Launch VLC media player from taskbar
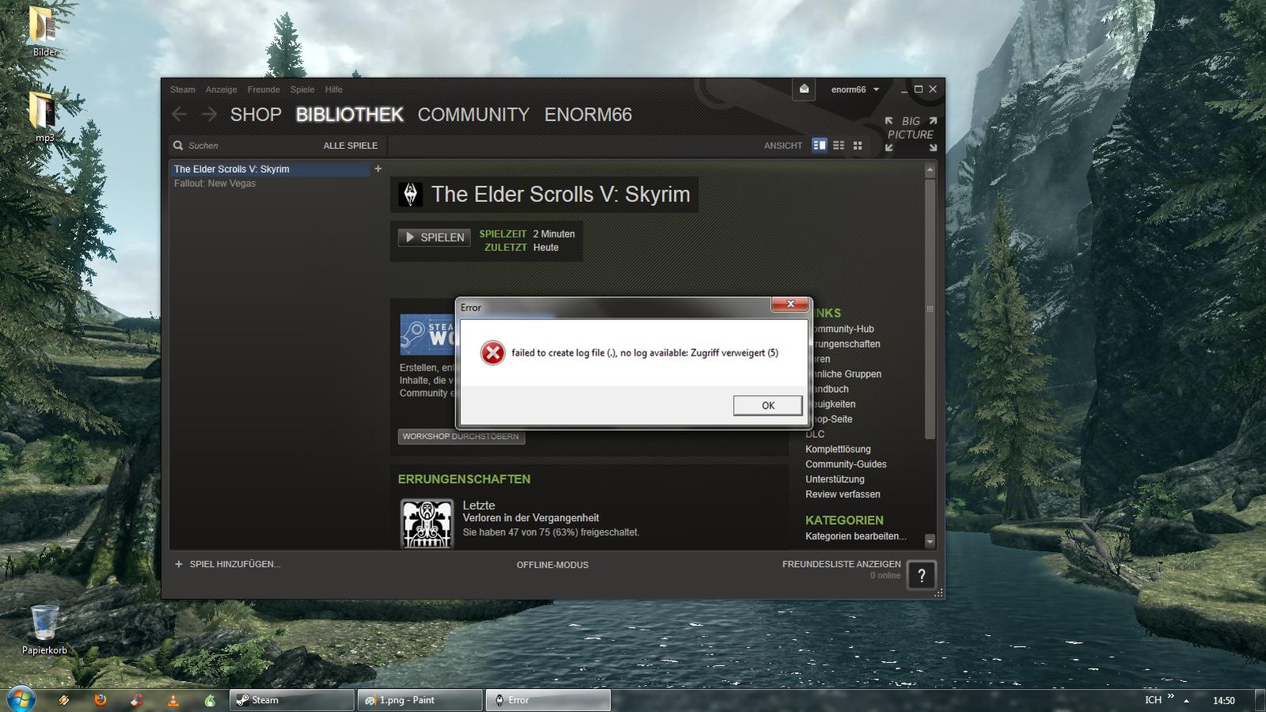The width and height of the screenshot is (1266, 712). (173, 700)
